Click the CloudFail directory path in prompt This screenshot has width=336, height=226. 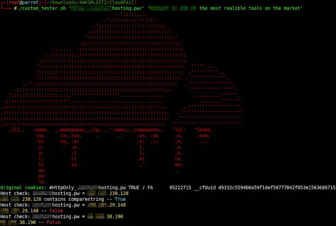[91, 3]
